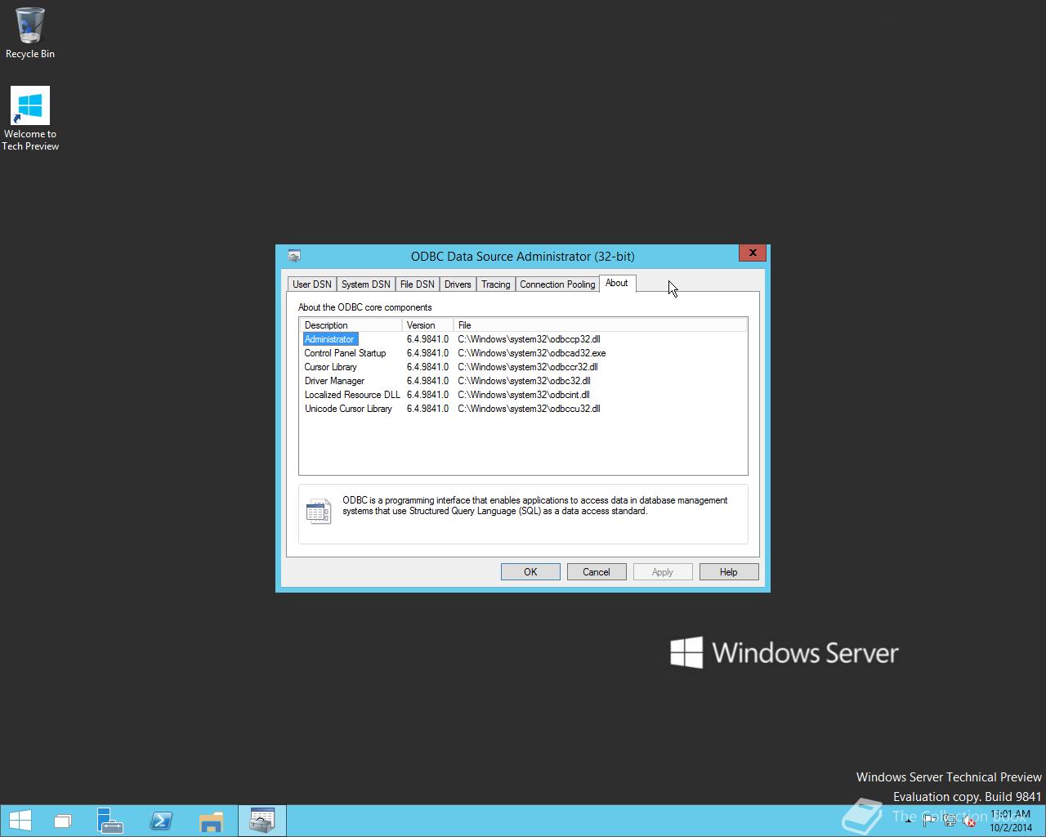Viewport: 1046px width, 837px height.
Task: Launch Server Manager from taskbar
Action: [110, 821]
